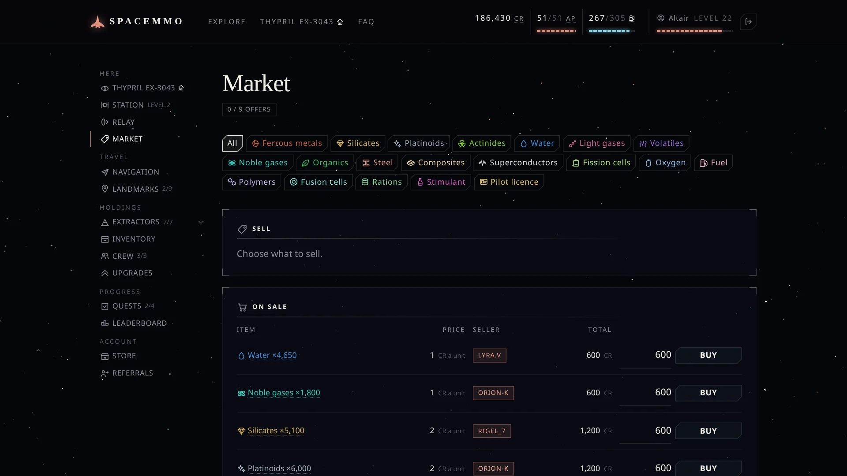
Task: Open the FAQ header link
Action: [x=366, y=22]
